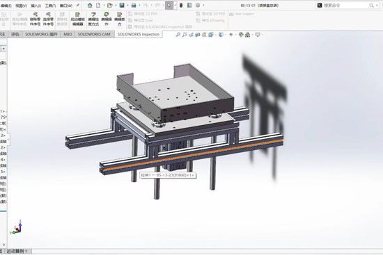Select the Zoom to Fit magnifier icon
383x255 pixels.
pyautogui.click(x=178, y=35)
